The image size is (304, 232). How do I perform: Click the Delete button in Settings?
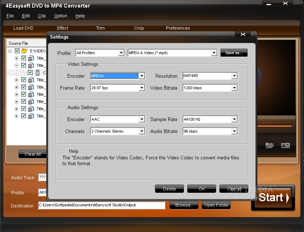170,189
